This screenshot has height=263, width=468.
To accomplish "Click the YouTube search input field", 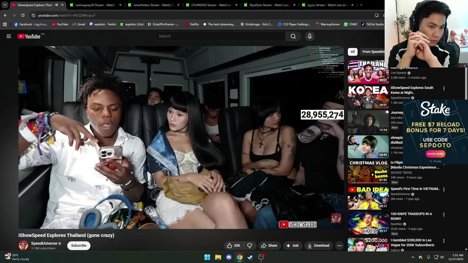I will (x=220, y=36).
